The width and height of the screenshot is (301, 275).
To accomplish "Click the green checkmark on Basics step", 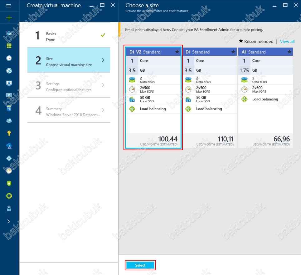I will pyautogui.click(x=103, y=35).
